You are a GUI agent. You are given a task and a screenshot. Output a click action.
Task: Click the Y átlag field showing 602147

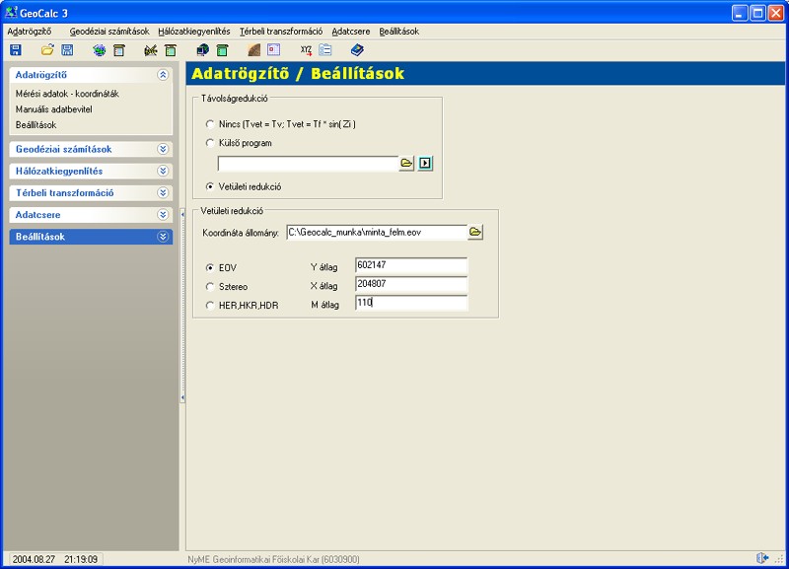pos(411,265)
